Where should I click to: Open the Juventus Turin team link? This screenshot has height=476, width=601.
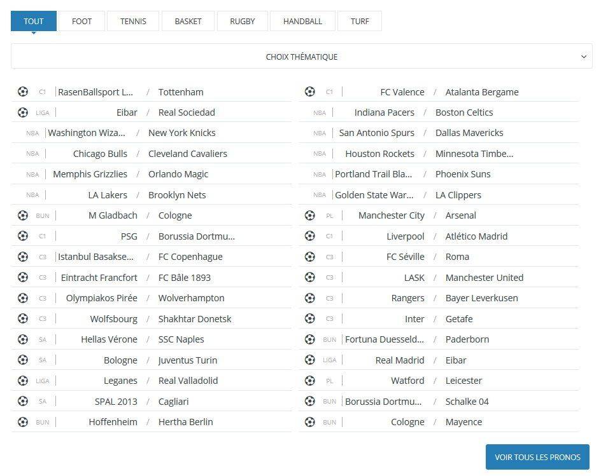(188, 360)
